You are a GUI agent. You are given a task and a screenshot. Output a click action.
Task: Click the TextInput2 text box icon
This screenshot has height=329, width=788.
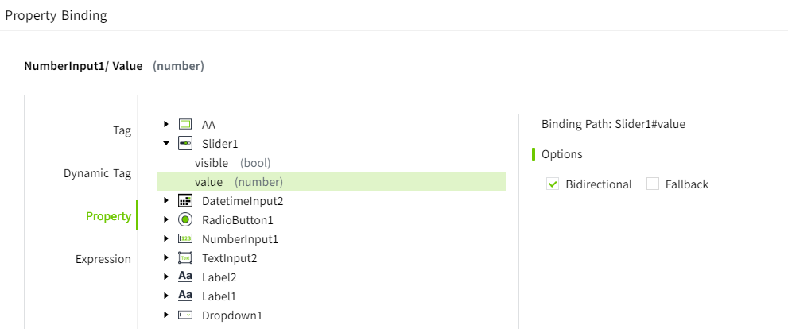(x=185, y=258)
